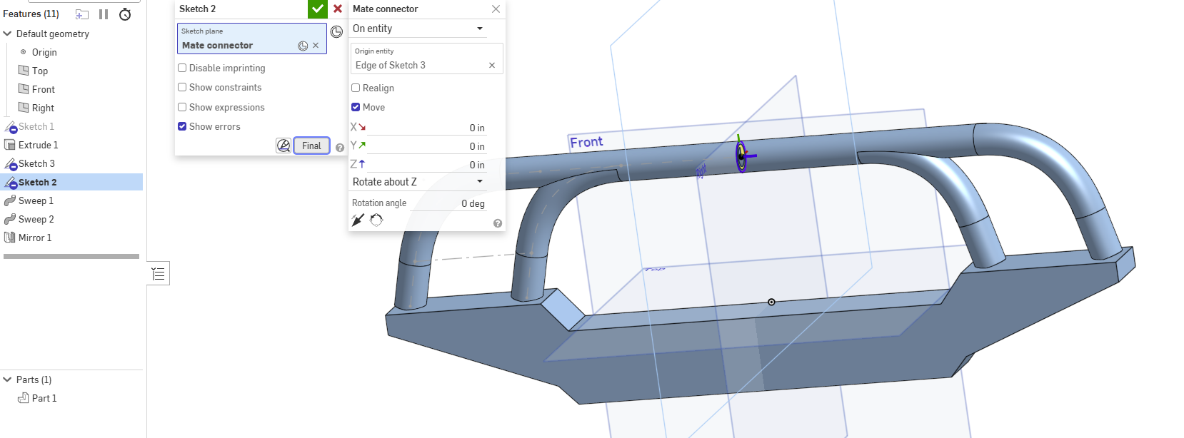Uncheck Show errors option
The height and width of the screenshot is (438, 1184).
182,126
